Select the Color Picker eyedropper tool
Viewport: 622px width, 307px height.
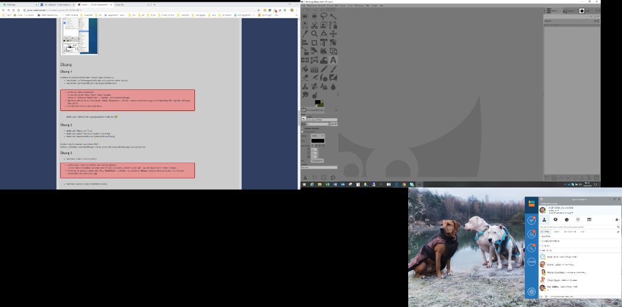pos(305,33)
